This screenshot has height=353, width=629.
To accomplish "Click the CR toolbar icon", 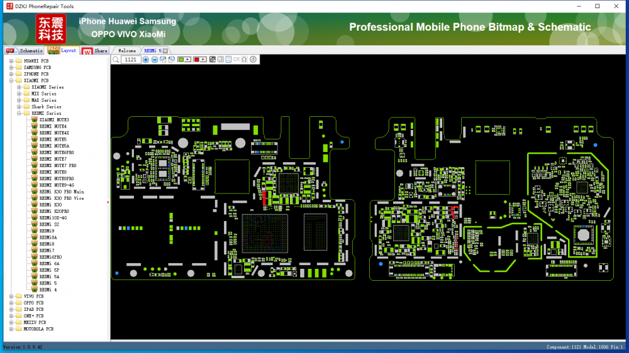I will (237, 60).
